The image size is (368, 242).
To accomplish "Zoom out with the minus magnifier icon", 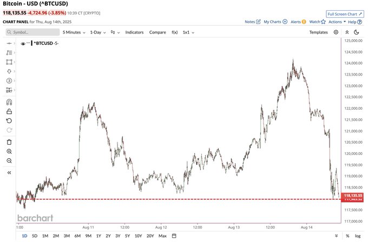I will pos(9,161).
